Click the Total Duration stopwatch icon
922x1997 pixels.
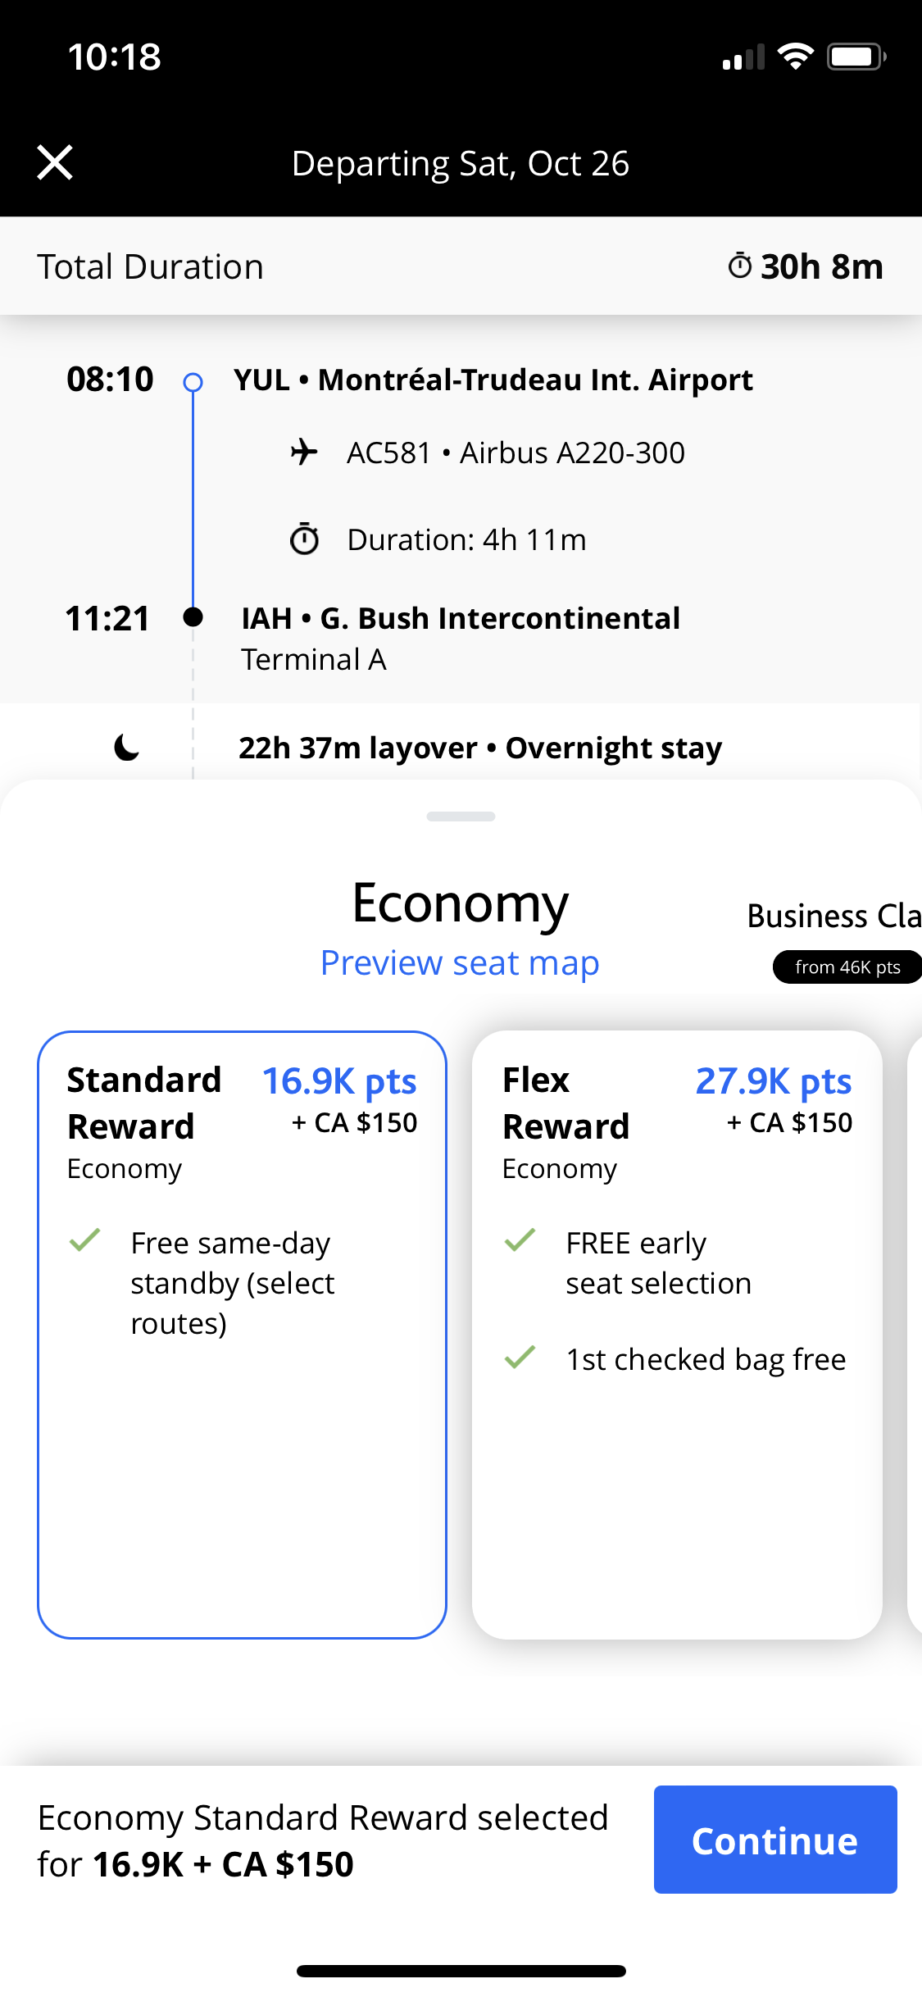click(738, 266)
